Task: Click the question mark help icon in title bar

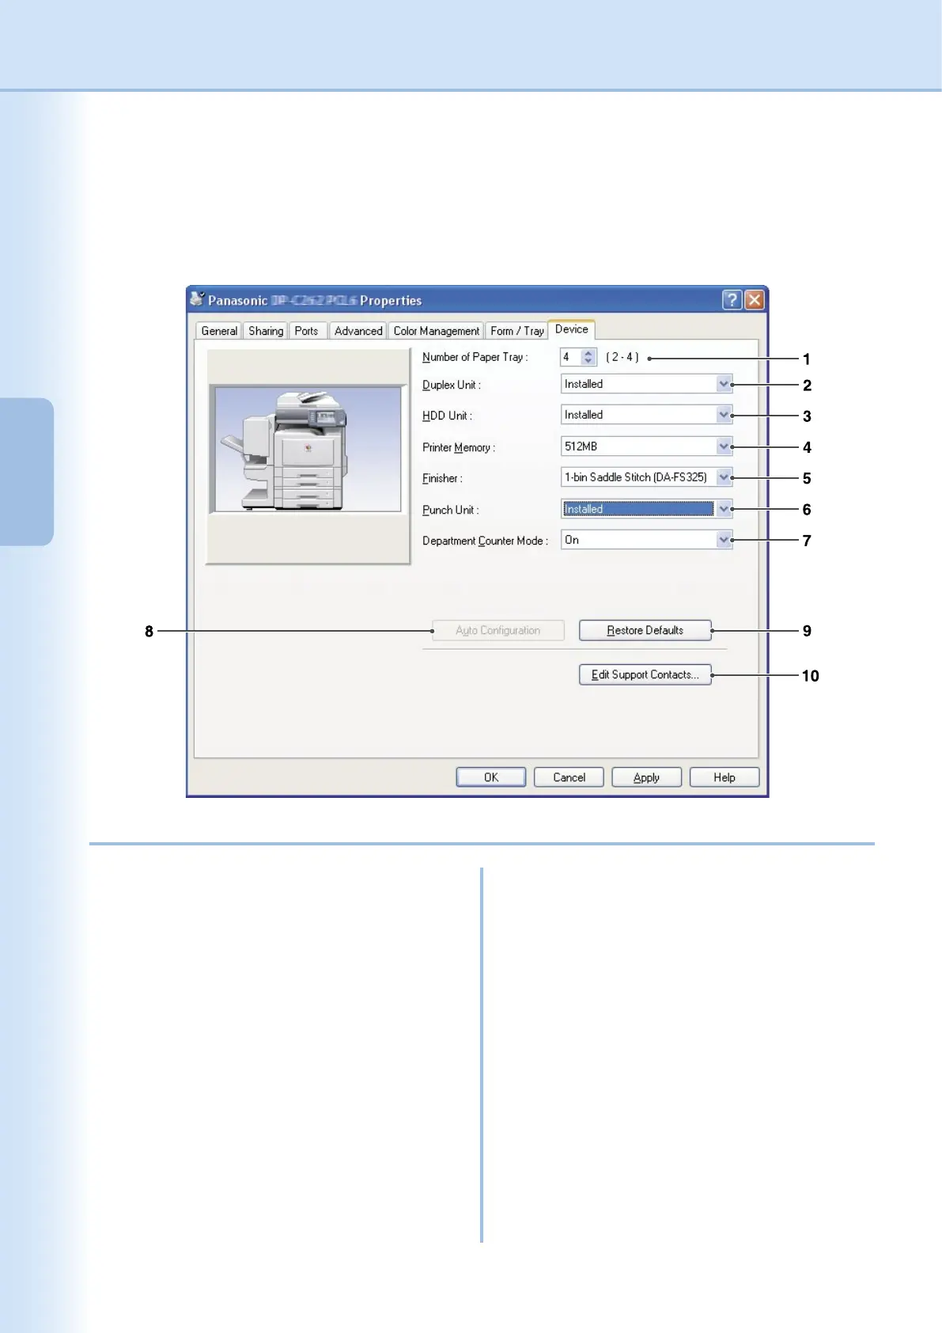Action: [x=732, y=299]
